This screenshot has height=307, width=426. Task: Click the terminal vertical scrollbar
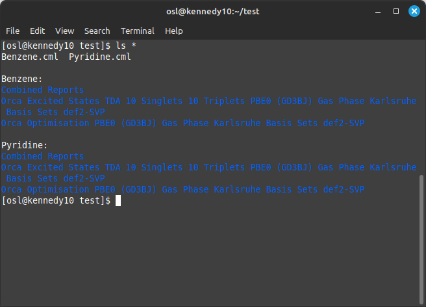pos(421,239)
